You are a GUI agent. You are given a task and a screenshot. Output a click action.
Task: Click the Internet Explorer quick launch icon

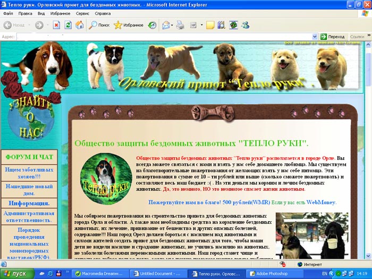pos(50,274)
